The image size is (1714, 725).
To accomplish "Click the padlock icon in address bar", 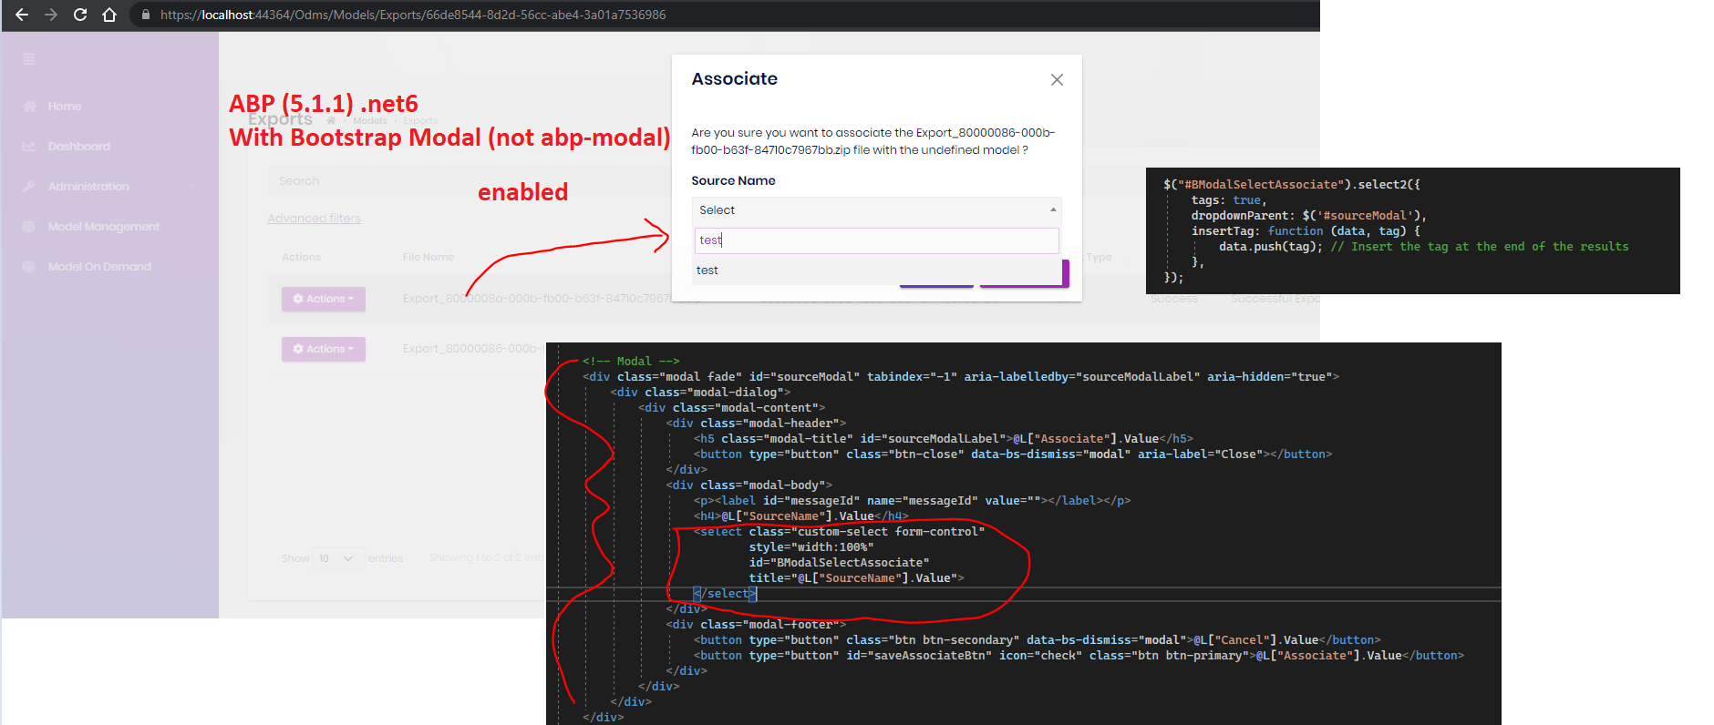I will click(x=145, y=15).
